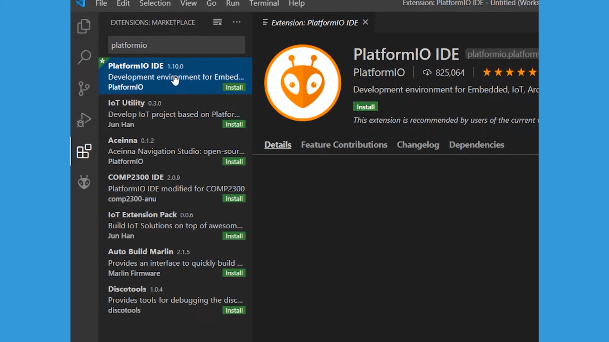Install the Auto Build Marlin extension

pyautogui.click(x=234, y=273)
